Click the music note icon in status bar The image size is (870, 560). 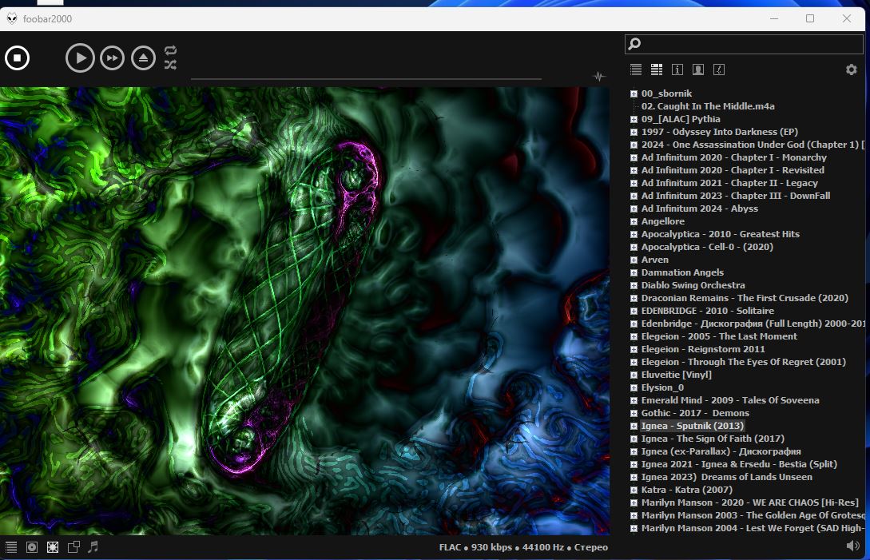pyautogui.click(x=93, y=547)
